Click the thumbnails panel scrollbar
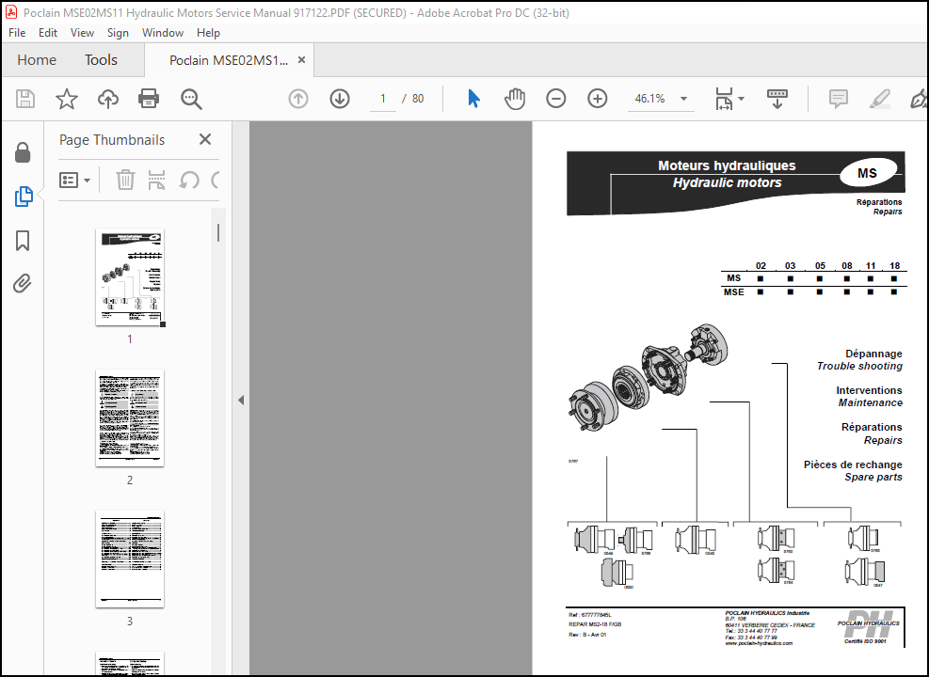929x677 pixels. pyautogui.click(x=218, y=232)
